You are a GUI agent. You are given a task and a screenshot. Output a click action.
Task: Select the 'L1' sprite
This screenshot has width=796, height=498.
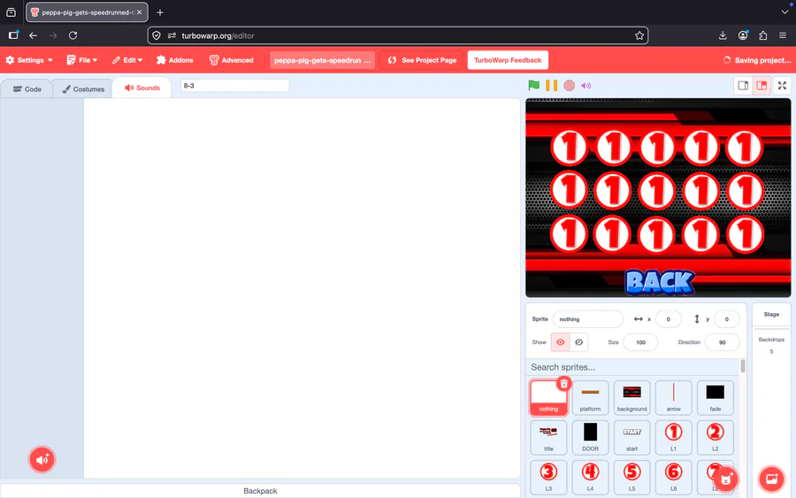(x=674, y=438)
